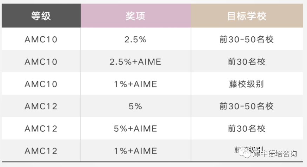Viewport: 307px width, 167px height.
Task: Select the 目标学校 column header
Action: coord(247,16)
